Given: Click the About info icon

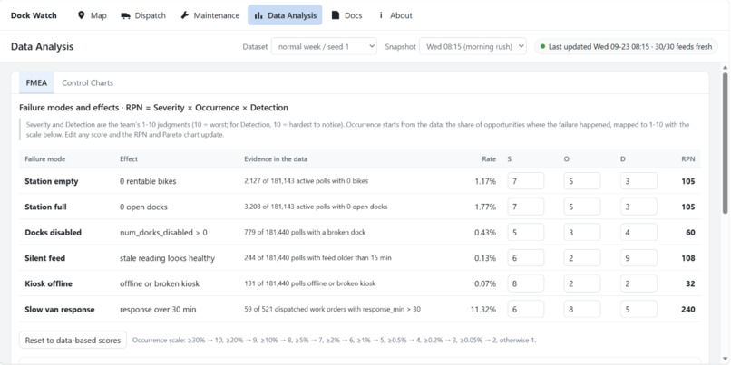Looking at the screenshot, I should tap(381, 15).
